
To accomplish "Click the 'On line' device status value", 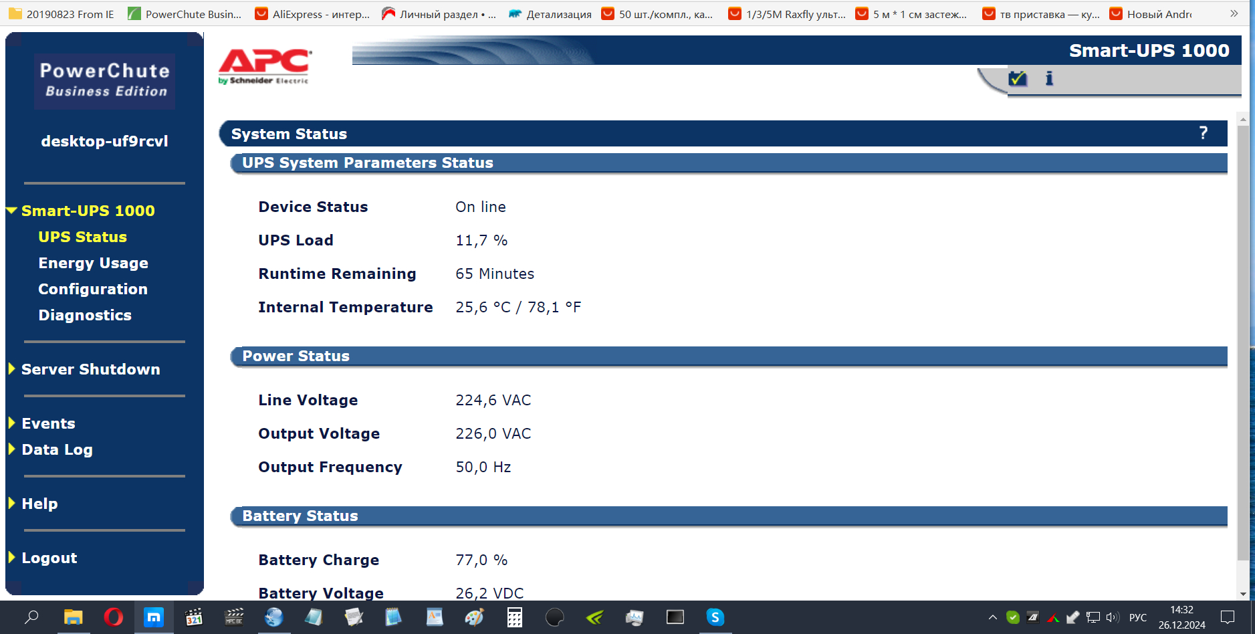I will (x=481, y=207).
